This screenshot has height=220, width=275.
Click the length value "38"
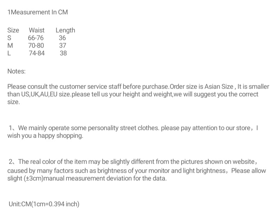63,53
